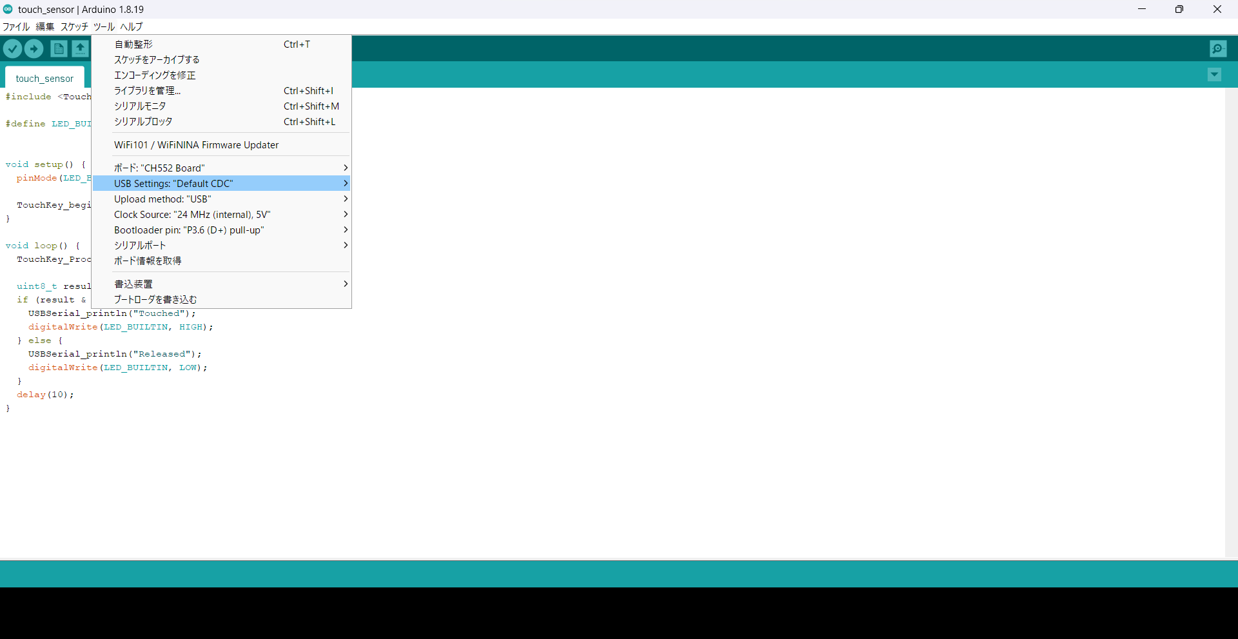Open a sketch with the open toolbar icon
The height and width of the screenshot is (639, 1238).
click(80, 48)
